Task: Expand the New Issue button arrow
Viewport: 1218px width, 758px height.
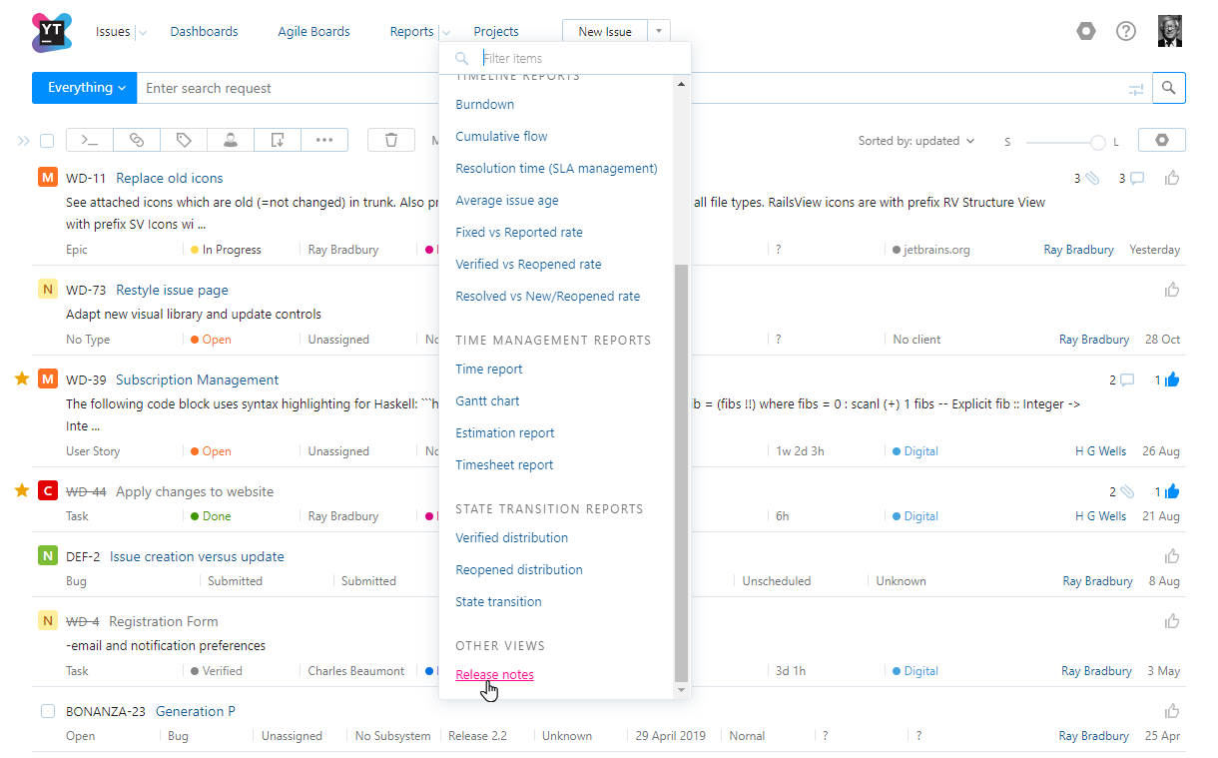Action: coord(658,31)
